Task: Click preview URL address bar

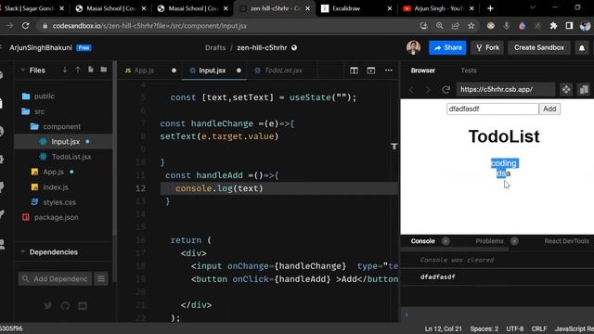Action: [x=506, y=90]
